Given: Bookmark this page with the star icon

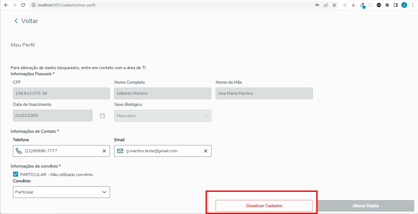Looking at the screenshot, I should [334, 5].
